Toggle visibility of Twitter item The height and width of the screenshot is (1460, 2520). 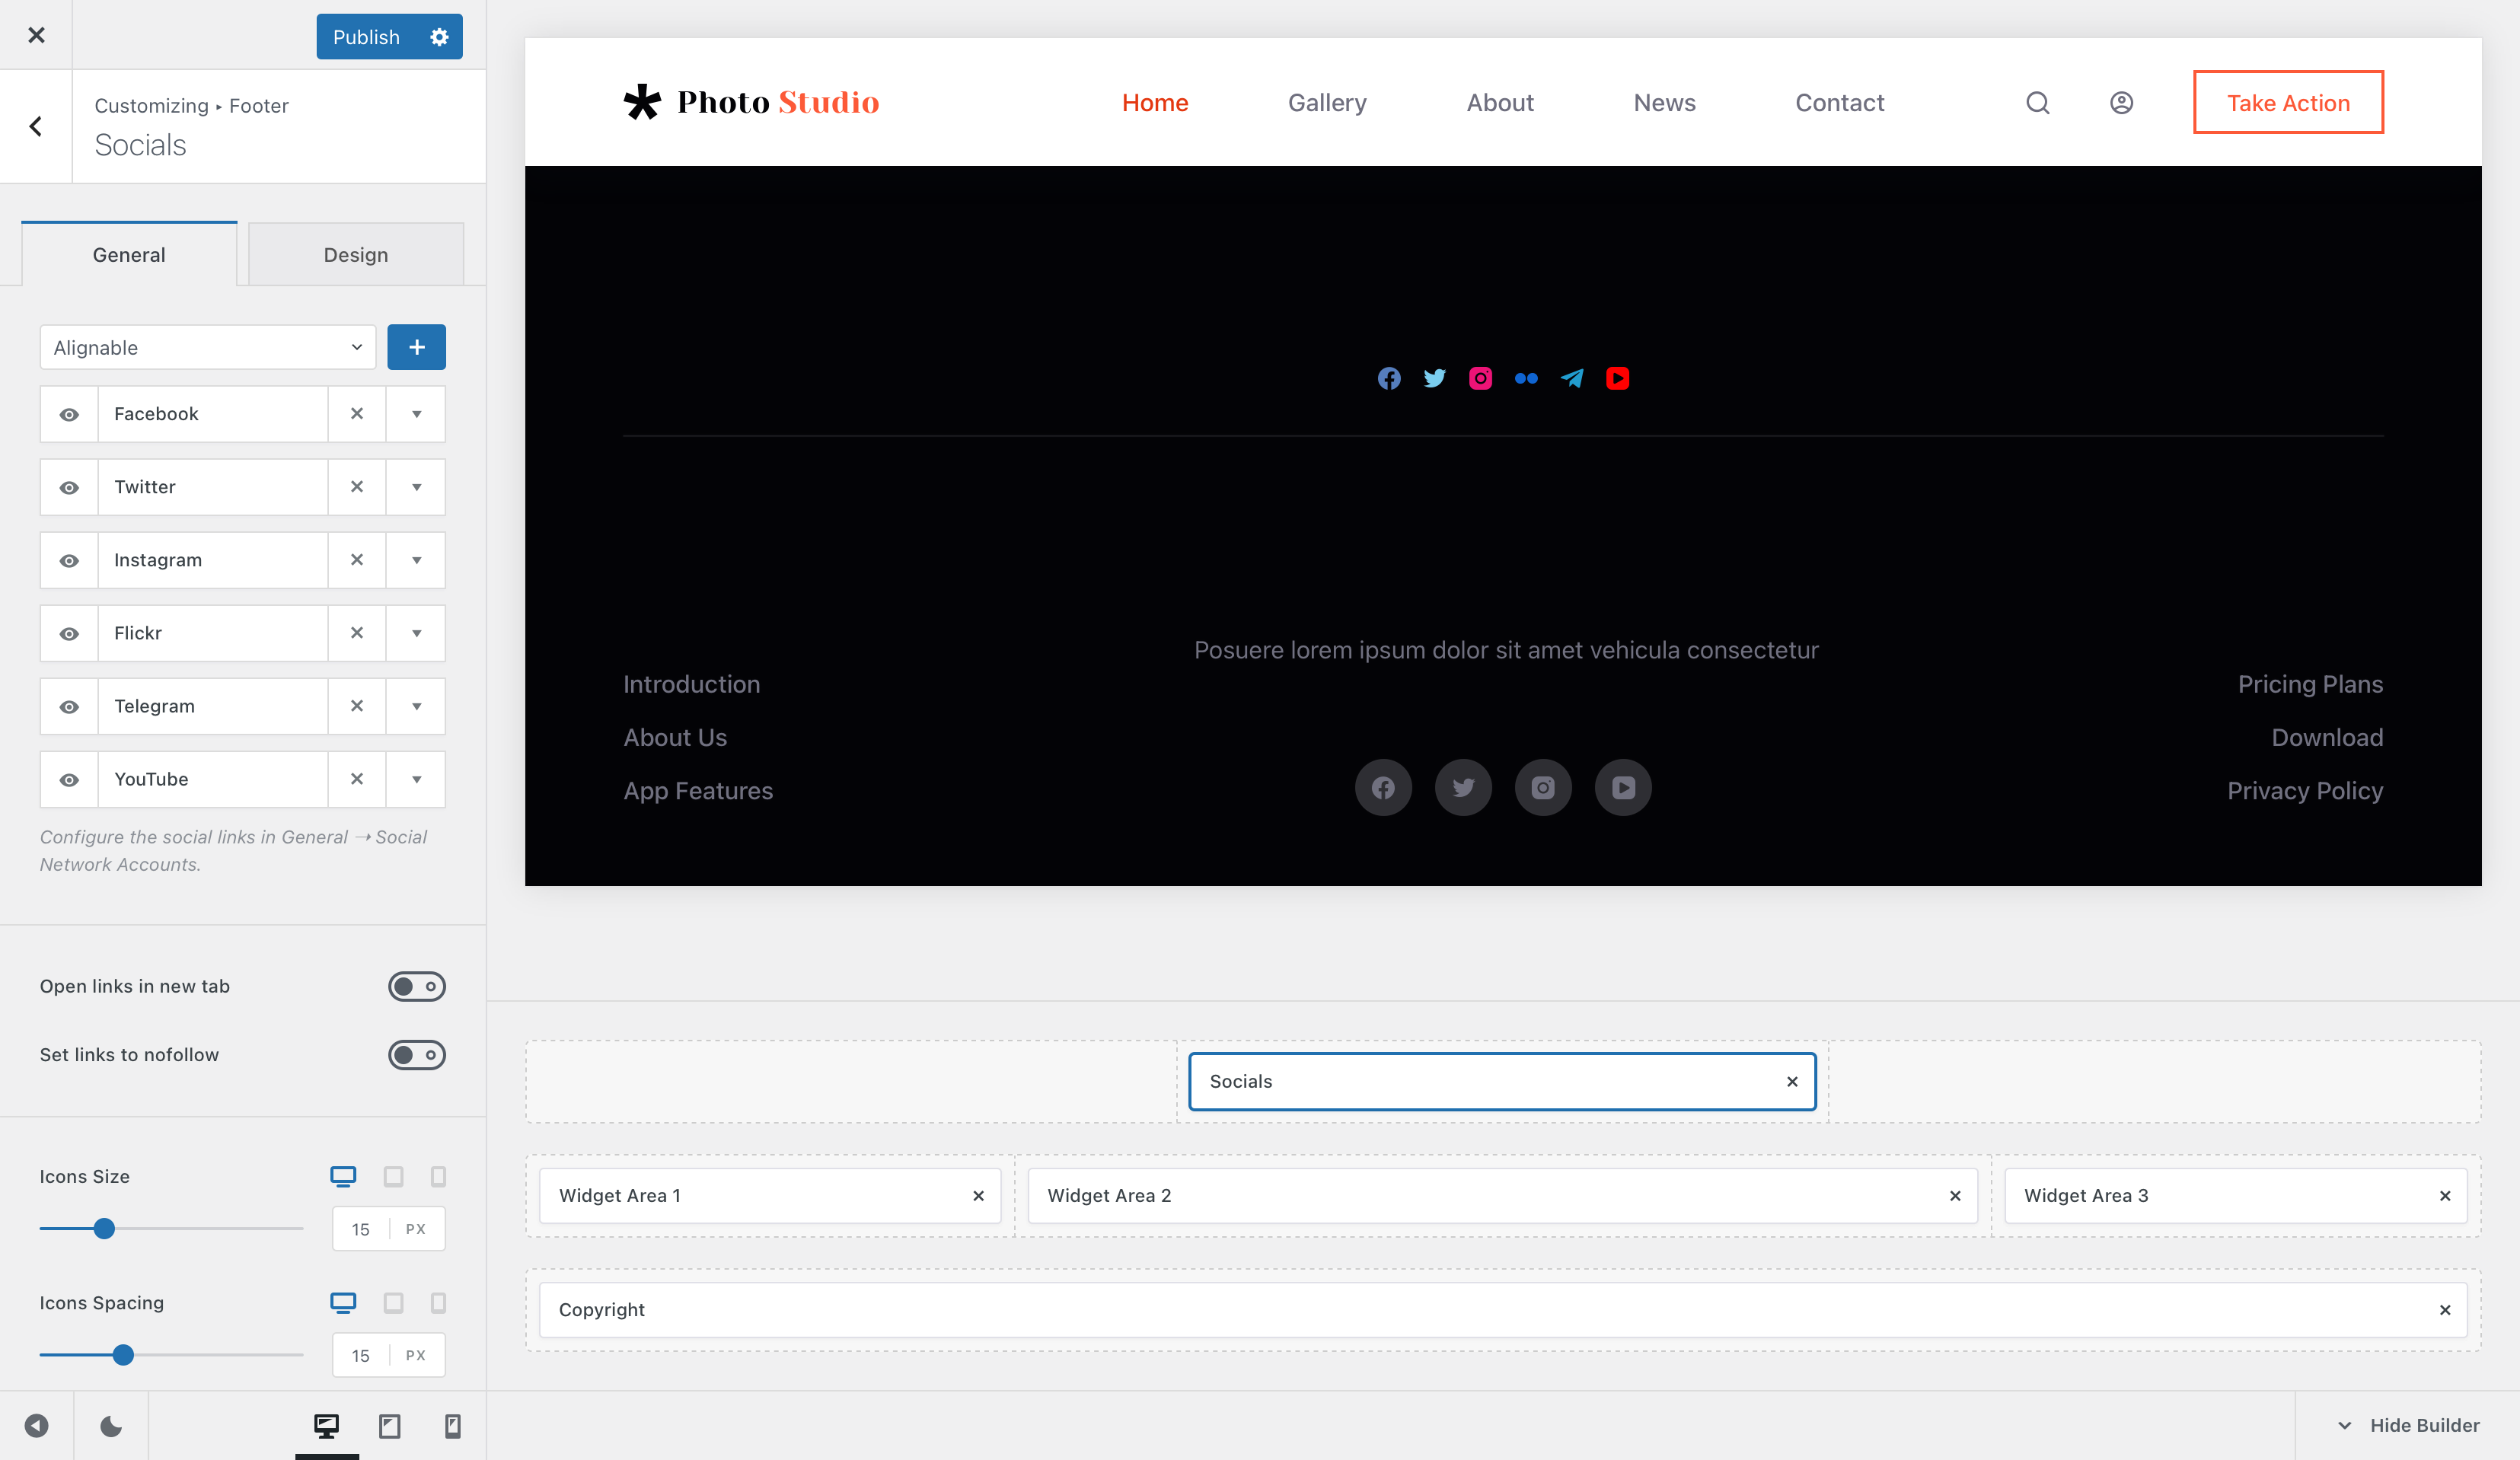(69, 487)
